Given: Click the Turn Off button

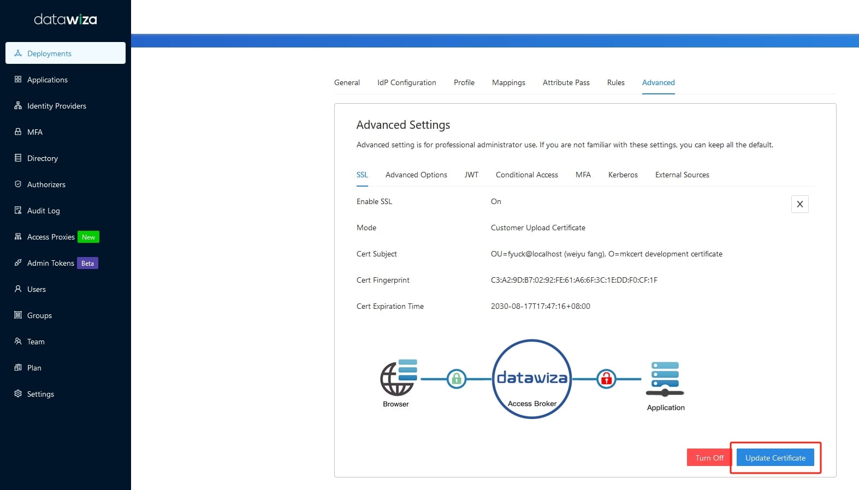Looking at the screenshot, I should tap(709, 457).
